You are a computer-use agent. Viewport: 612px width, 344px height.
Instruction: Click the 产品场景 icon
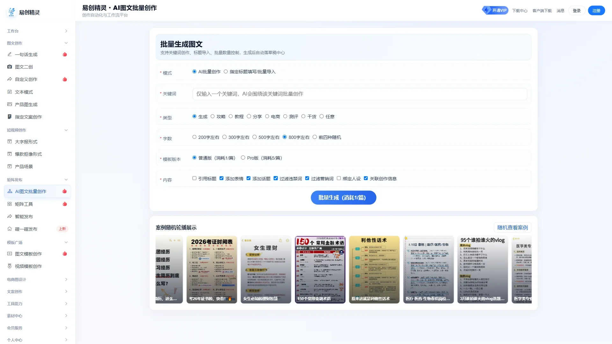10,167
